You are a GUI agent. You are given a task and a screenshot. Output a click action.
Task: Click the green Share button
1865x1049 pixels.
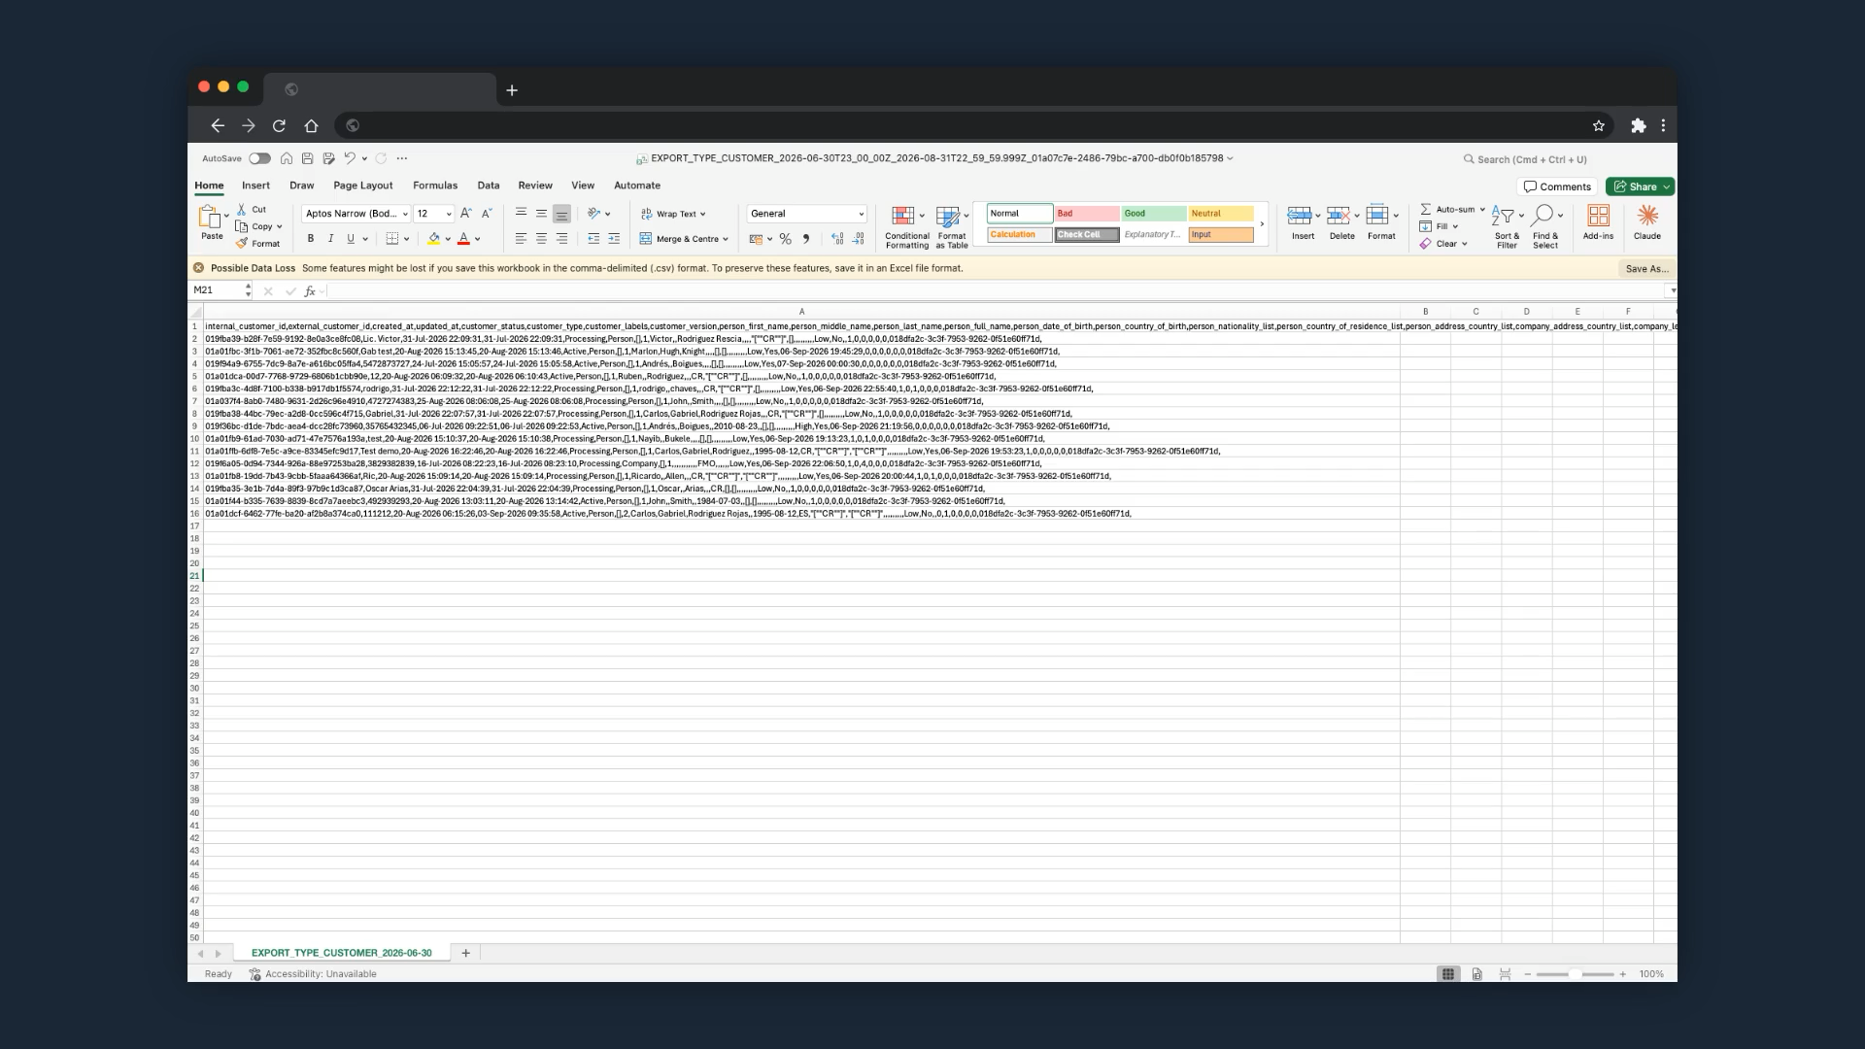pos(1640,186)
